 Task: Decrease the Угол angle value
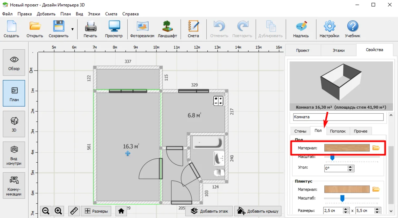(351, 170)
